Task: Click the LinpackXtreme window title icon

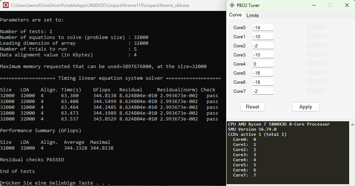Action: pyautogui.click(x=6, y=5)
